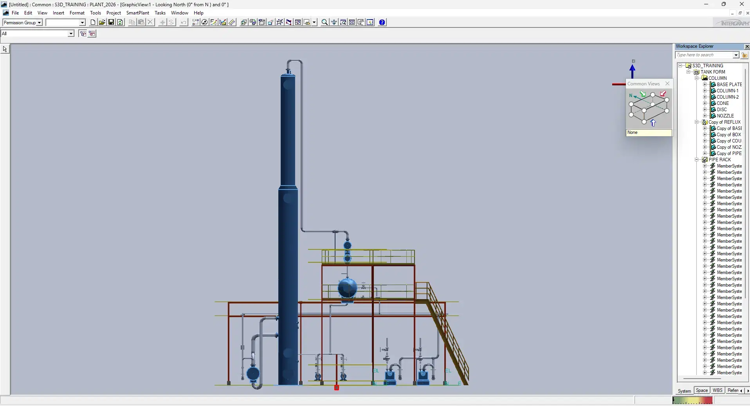Click first icon right of All filter
The height and width of the screenshot is (406, 750).
pos(83,33)
